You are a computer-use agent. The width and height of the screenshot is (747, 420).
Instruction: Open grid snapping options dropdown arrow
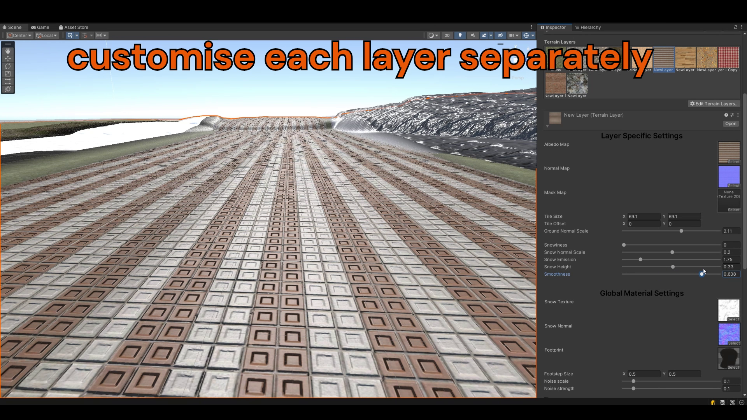(x=91, y=35)
